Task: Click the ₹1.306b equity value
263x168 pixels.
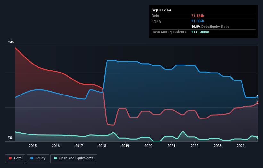Action: point(198,21)
